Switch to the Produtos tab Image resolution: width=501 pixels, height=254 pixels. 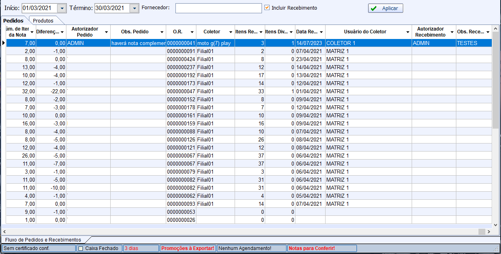coord(43,20)
